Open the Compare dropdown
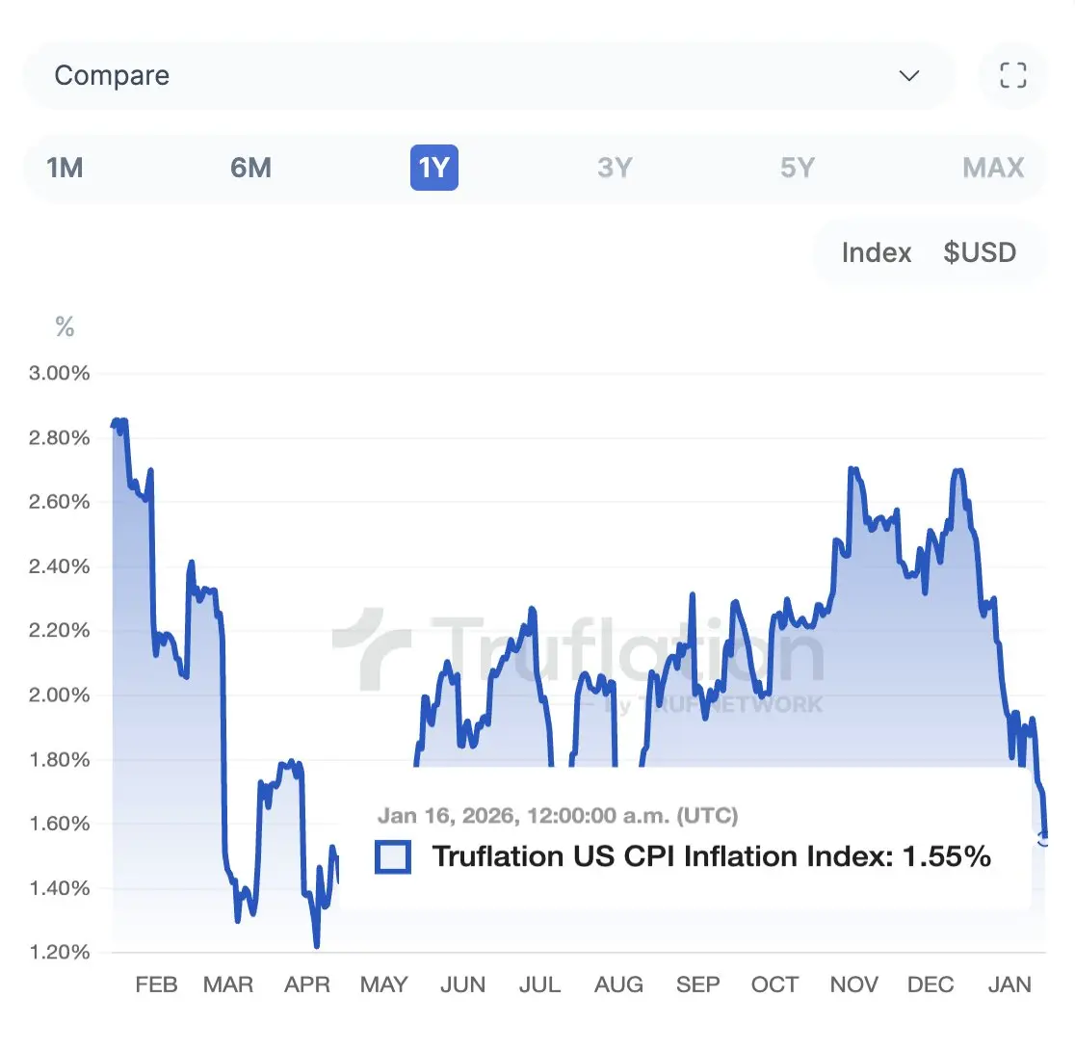The image size is (1075, 1050). (x=487, y=75)
